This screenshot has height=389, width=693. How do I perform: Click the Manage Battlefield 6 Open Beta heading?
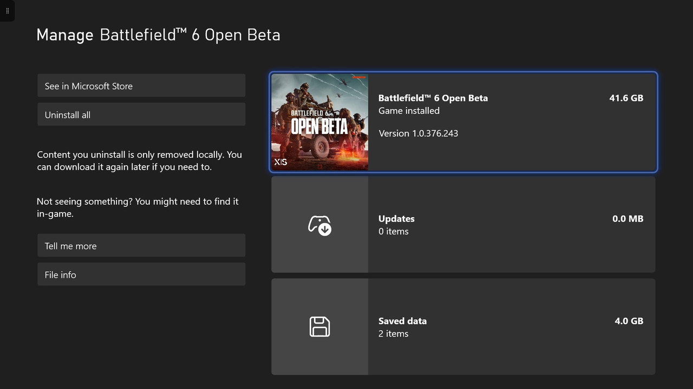pyautogui.click(x=158, y=35)
